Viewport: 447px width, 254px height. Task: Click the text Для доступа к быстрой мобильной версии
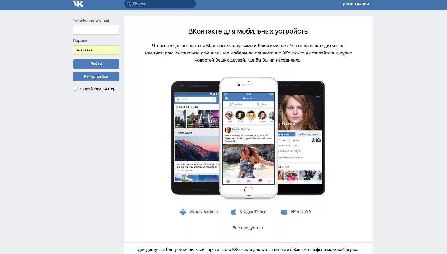pyautogui.click(x=248, y=250)
